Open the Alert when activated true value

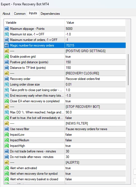[95, 168]
